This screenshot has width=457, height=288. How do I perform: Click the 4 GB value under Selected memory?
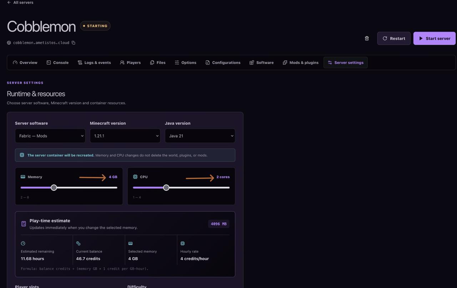133,259
